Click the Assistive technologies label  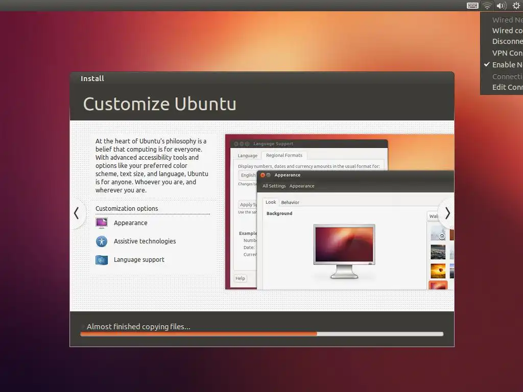click(145, 241)
